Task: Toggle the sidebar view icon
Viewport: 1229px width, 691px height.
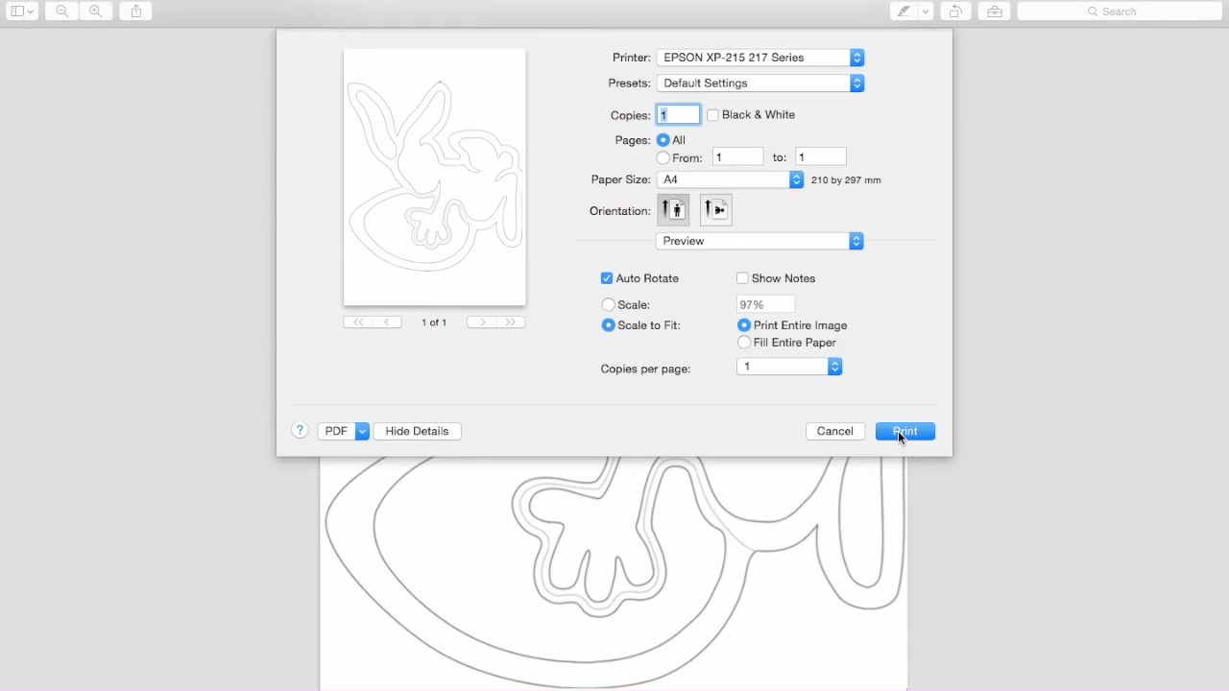Action: click(x=15, y=11)
